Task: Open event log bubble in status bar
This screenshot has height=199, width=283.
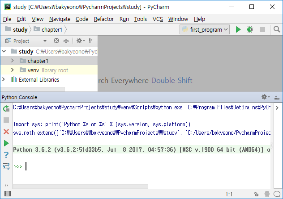Action: pyautogui.click(x=277, y=194)
